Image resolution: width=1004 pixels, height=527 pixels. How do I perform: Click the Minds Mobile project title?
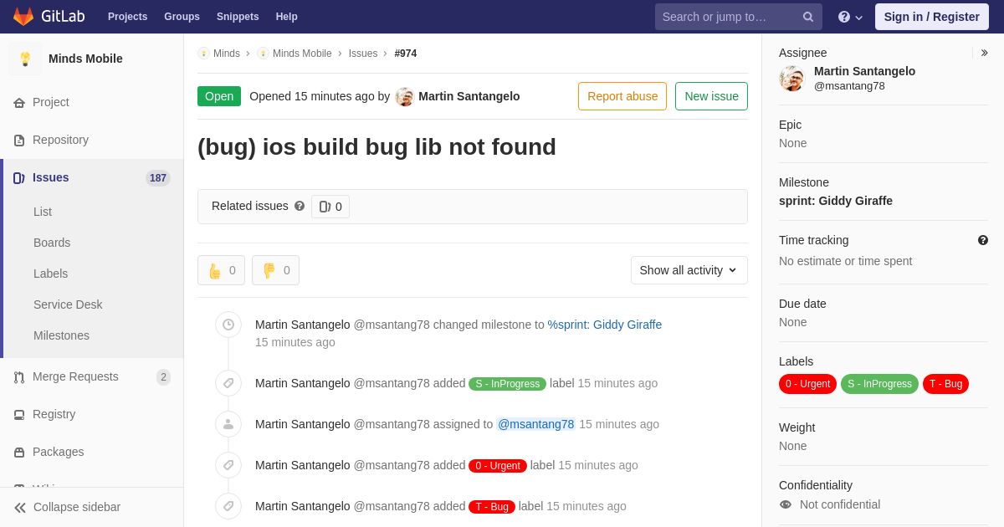(85, 59)
